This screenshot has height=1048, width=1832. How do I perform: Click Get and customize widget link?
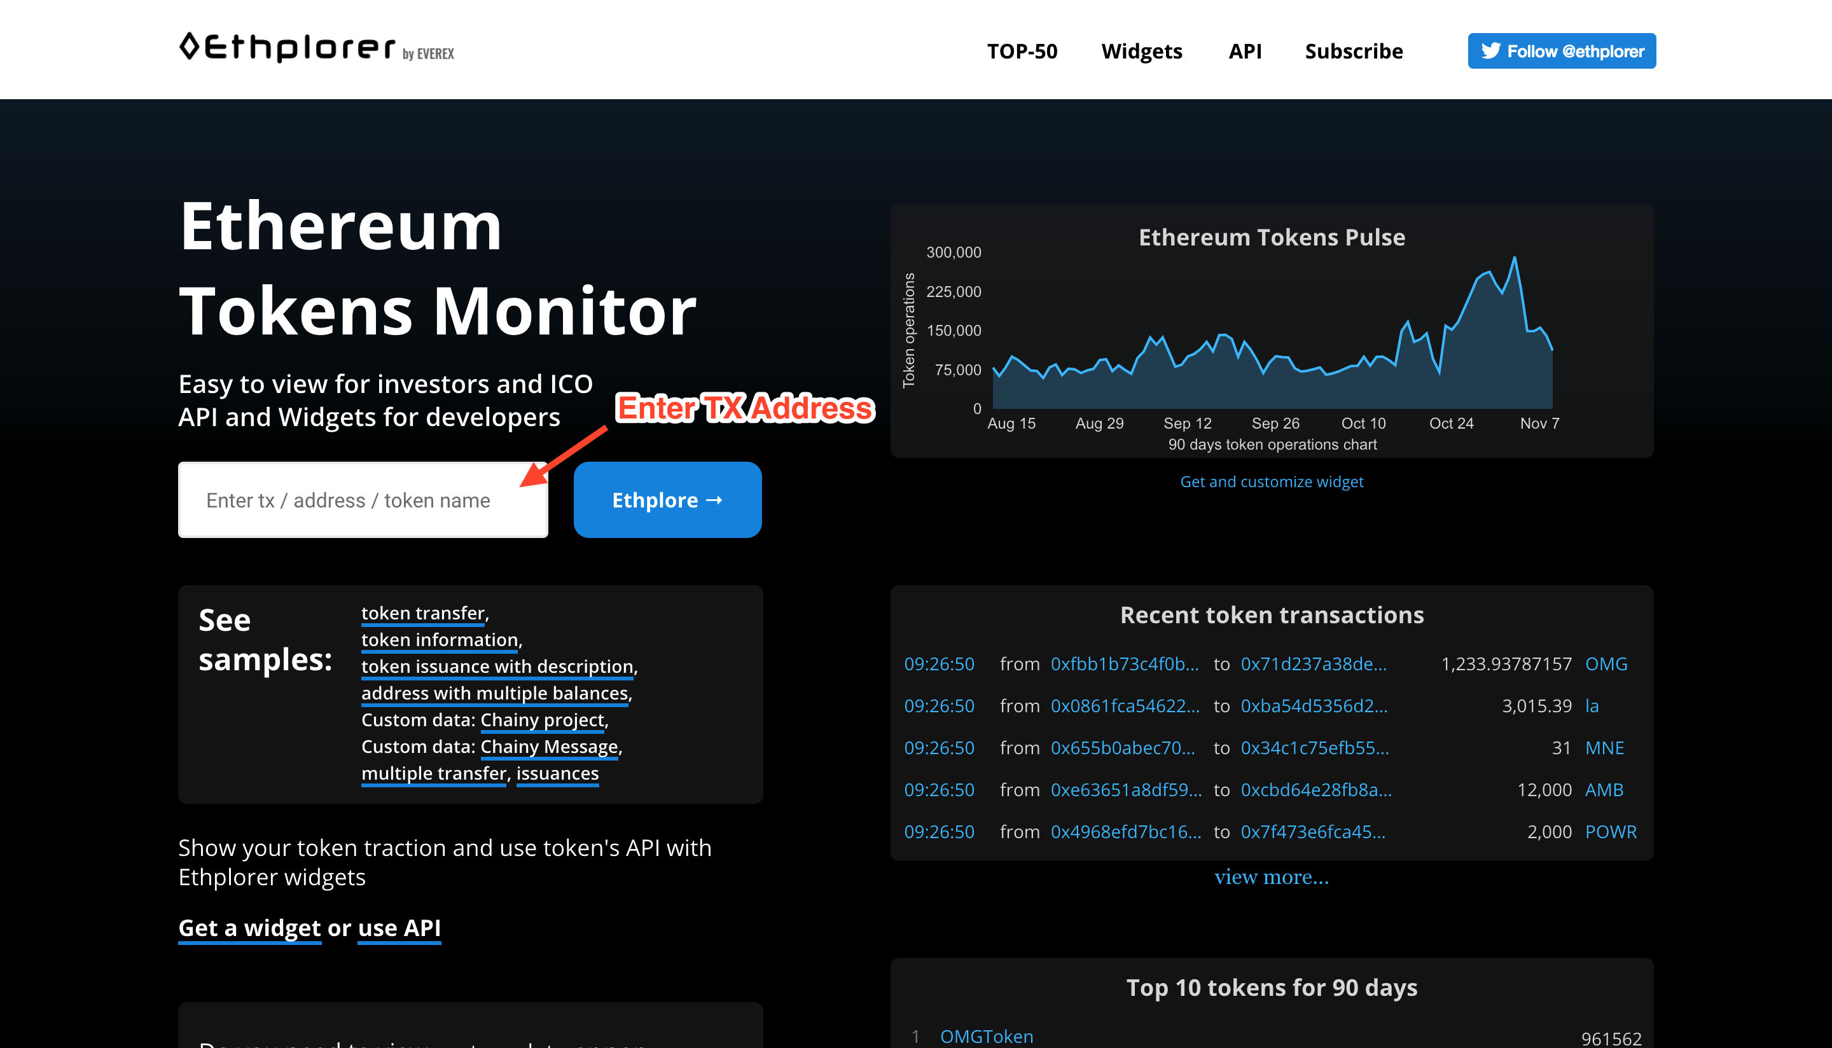1271,481
